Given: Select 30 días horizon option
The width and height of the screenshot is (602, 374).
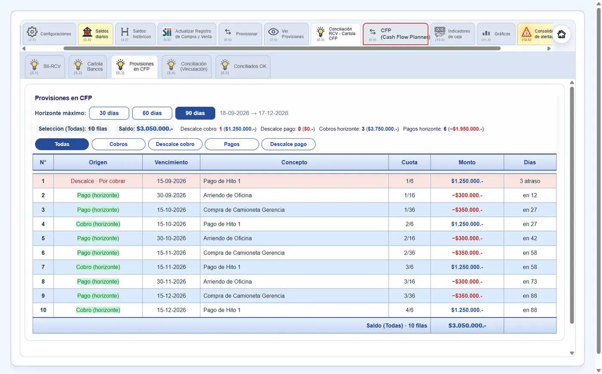Looking at the screenshot, I should point(109,113).
